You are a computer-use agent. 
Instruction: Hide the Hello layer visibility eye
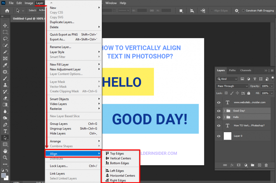pyautogui.click(x=219, y=117)
